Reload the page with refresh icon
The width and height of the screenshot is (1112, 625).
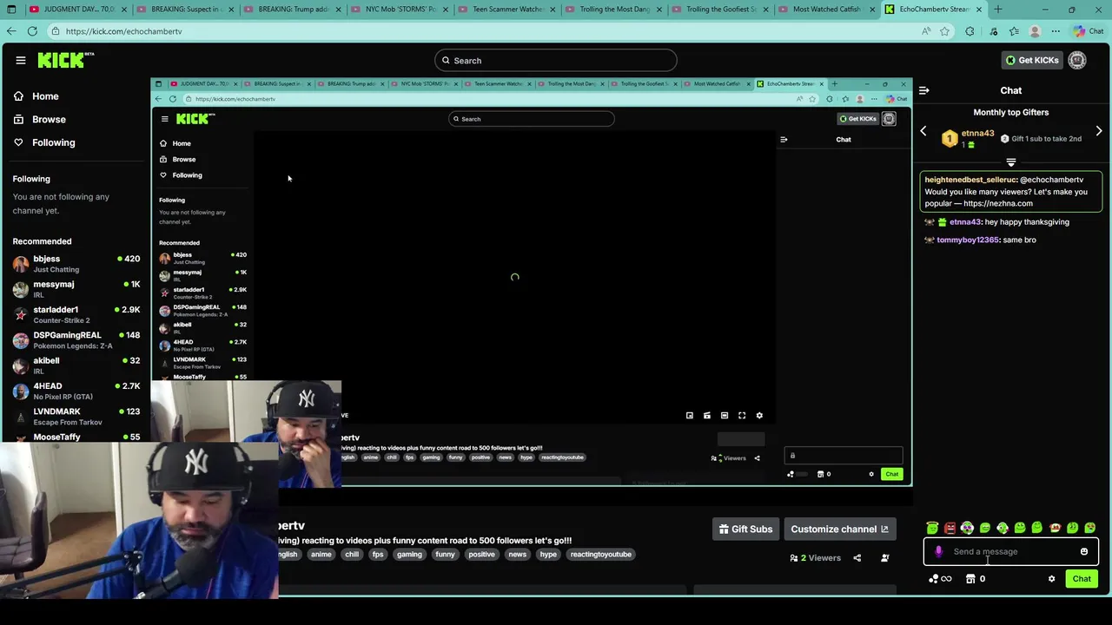click(32, 31)
